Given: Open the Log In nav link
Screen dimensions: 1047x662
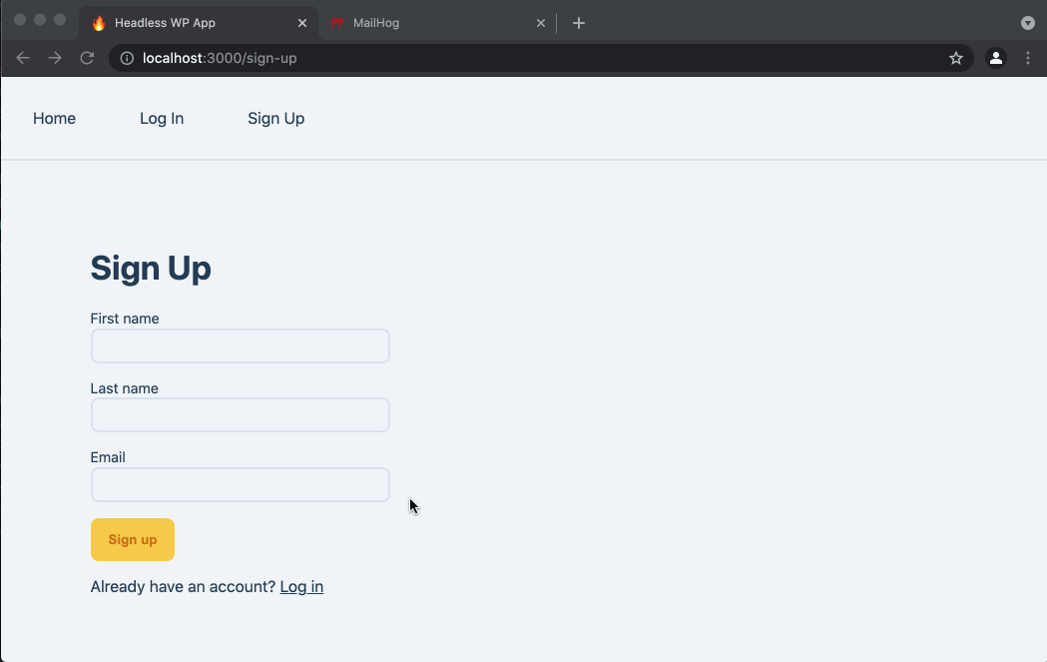Looking at the screenshot, I should [162, 118].
